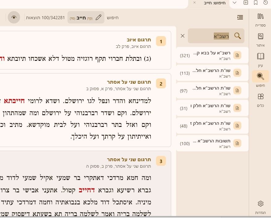Click document icon of the (97) row

(237, 90)
